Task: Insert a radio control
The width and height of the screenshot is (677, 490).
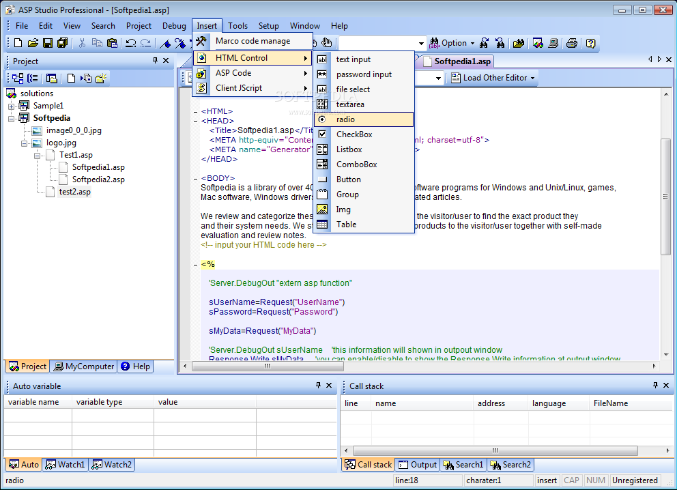Action: click(x=364, y=119)
